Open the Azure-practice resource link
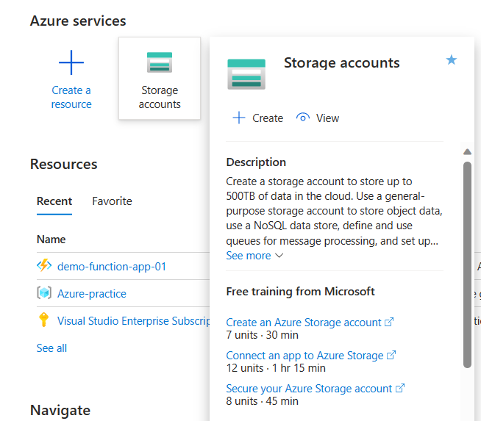This screenshot has height=421, width=481. click(x=92, y=293)
